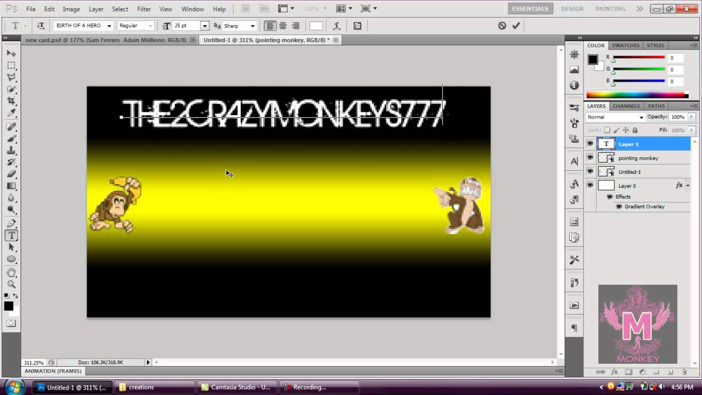Open the font size dropdown
The height and width of the screenshot is (395, 702).
(205, 26)
